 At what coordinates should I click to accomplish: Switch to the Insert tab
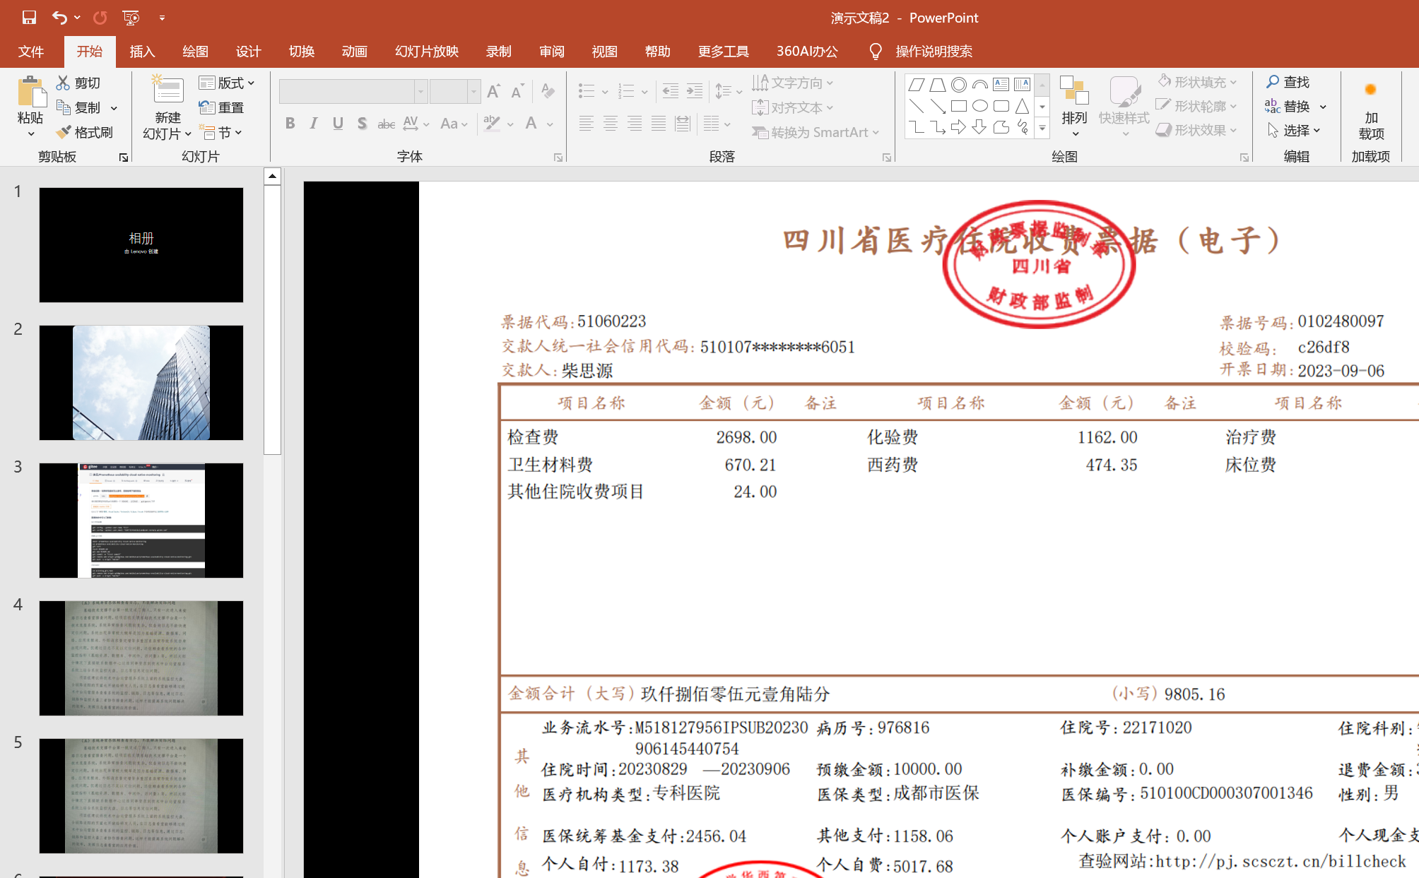142,52
